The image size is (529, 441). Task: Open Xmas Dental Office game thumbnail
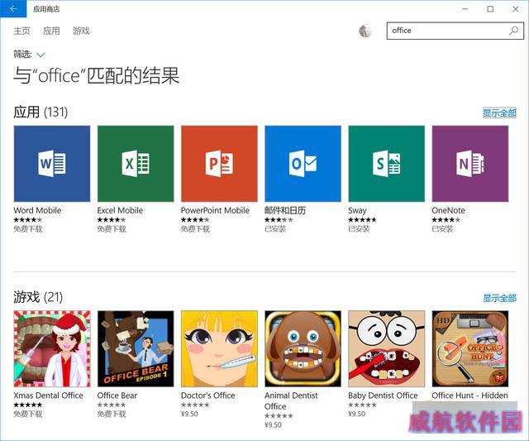tap(52, 349)
